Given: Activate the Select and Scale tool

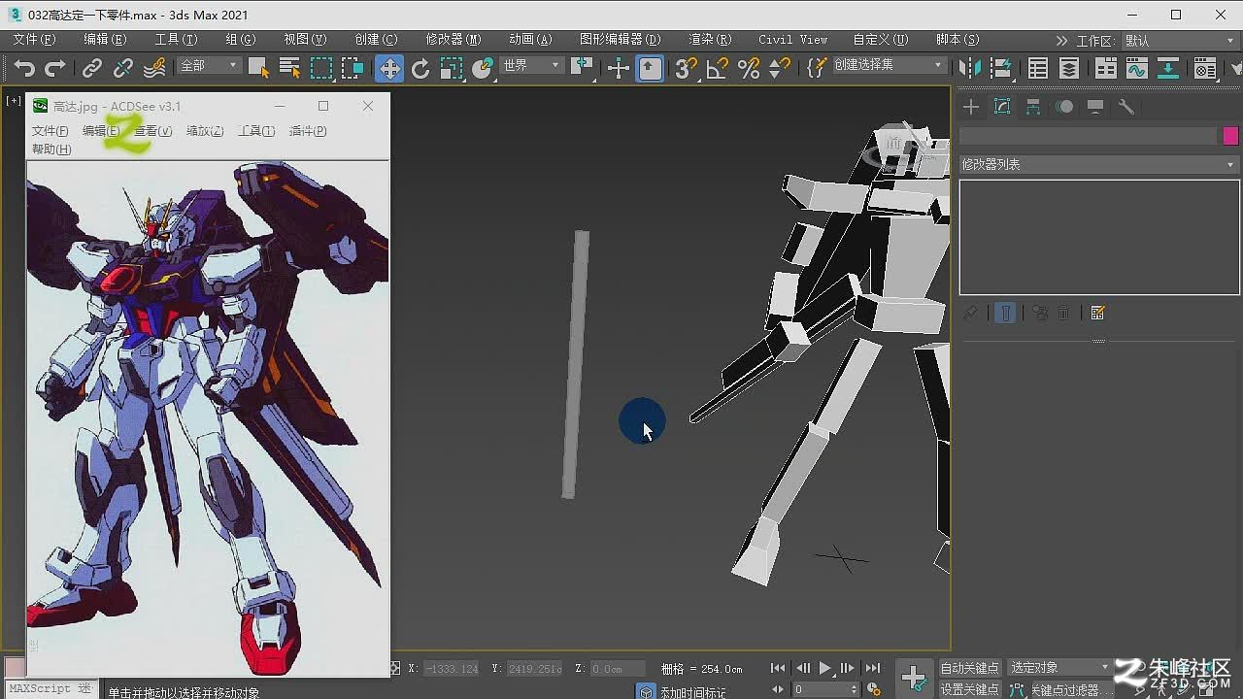Looking at the screenshot, I should [x=452, y=68].
